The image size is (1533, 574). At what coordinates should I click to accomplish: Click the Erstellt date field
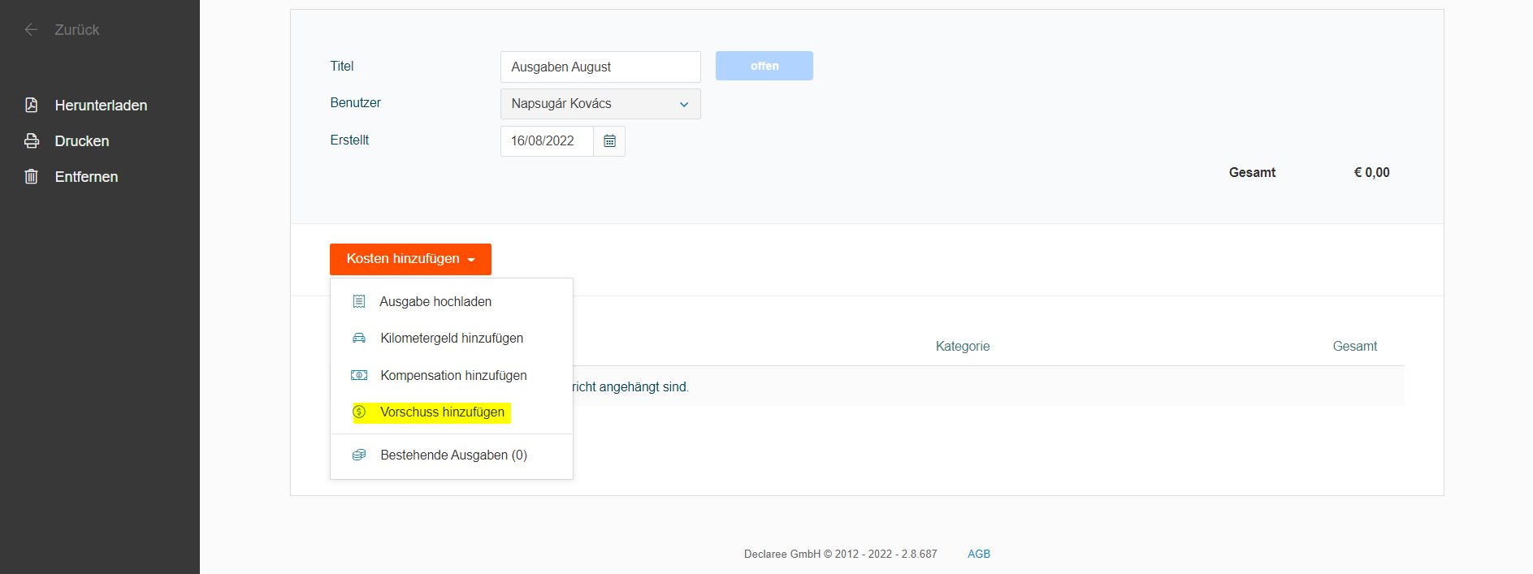point(547,141)
